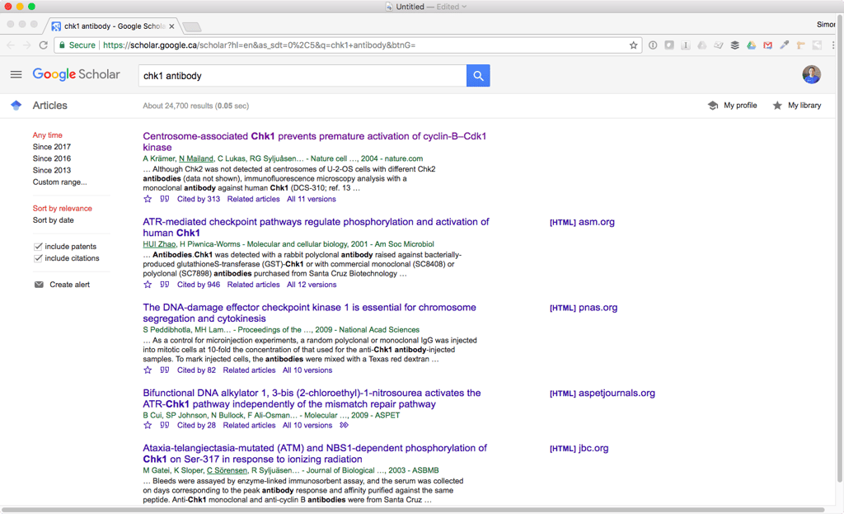The width and height of the screenshot is (844, 514).
Task: Open author N Mailand's profile
Action: [x=196, y=158]
